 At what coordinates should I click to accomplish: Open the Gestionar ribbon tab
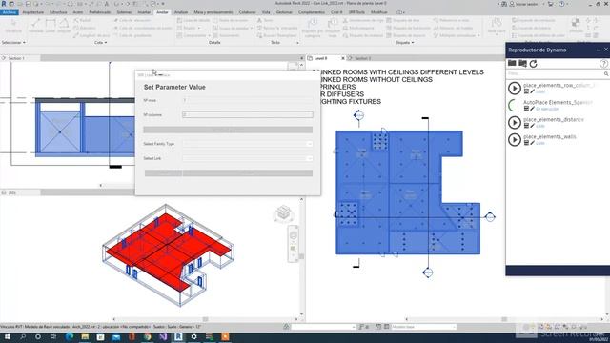point(284,12)
